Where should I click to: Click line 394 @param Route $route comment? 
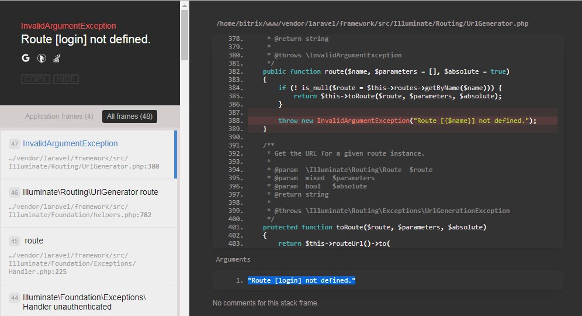[349, 170]
